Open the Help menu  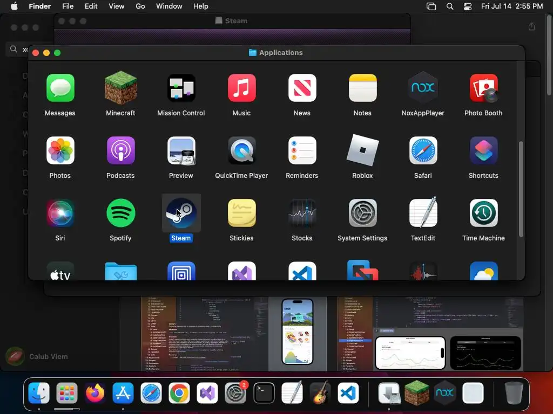(x=201, y=6)
